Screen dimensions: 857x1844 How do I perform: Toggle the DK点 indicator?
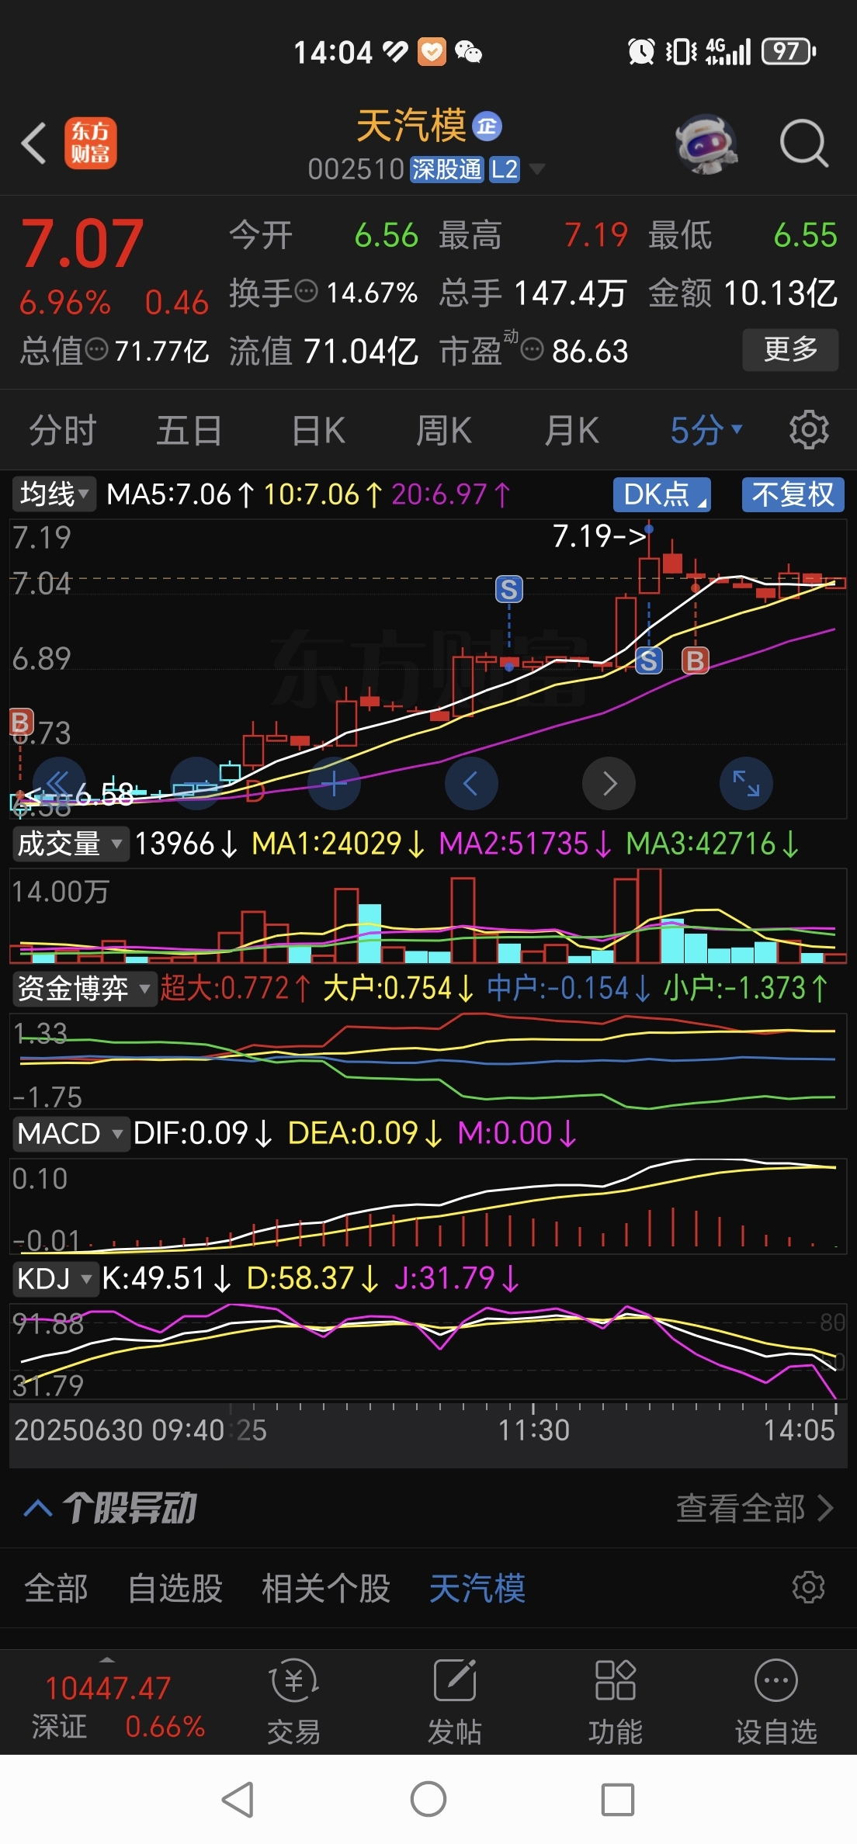click(662, 494)
